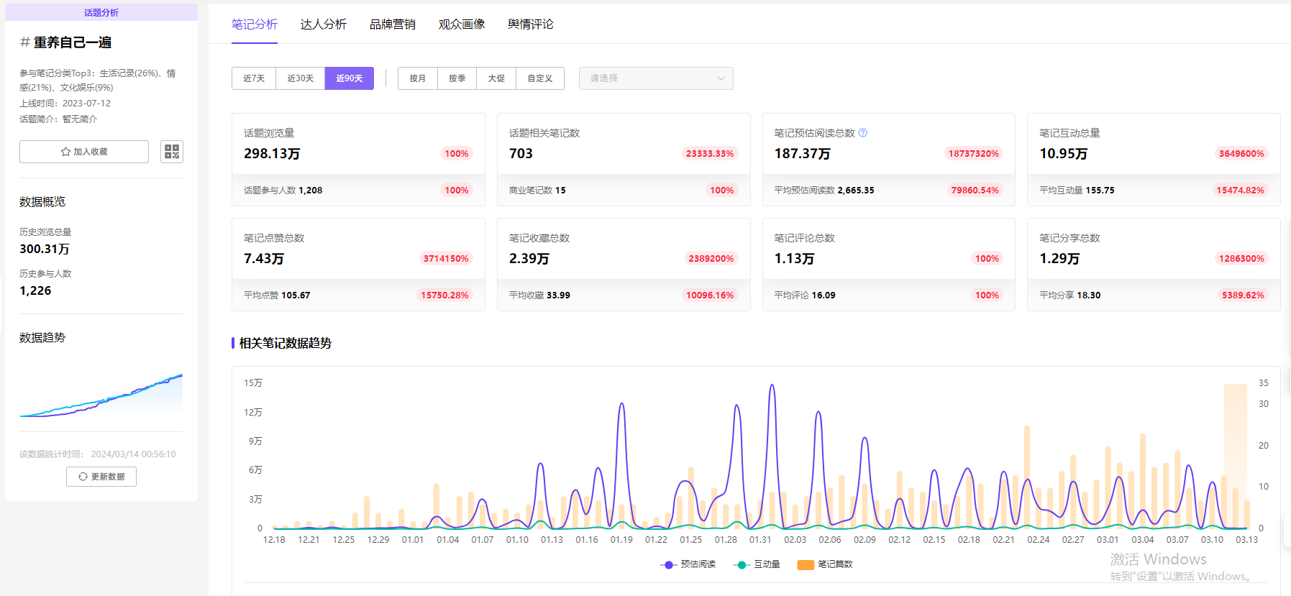Click the 18737320% growth badge
This screenshot has height=596, width=1291.
pos(974,153)
